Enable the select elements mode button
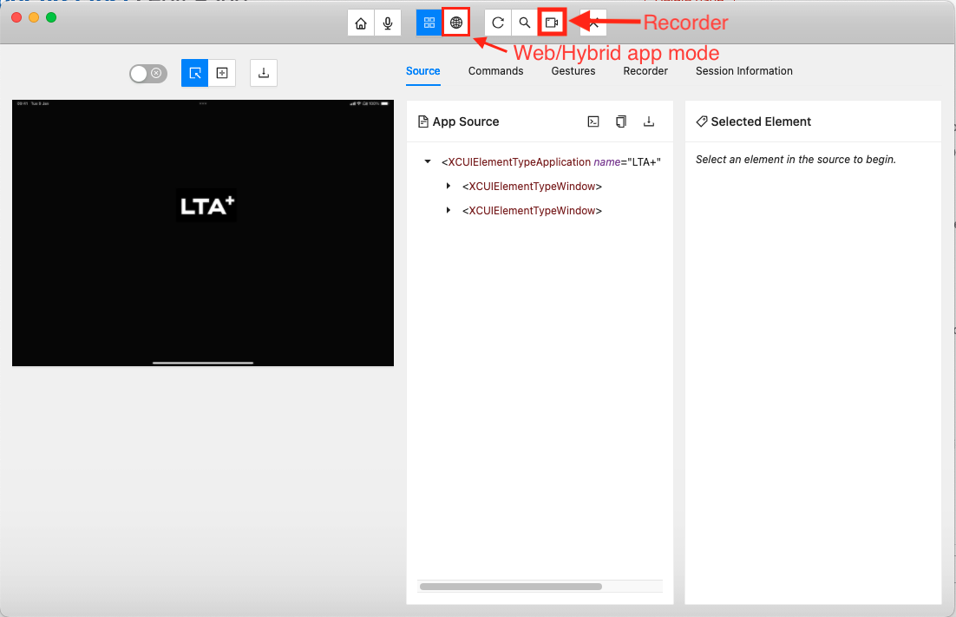 (x=195, y=74)
